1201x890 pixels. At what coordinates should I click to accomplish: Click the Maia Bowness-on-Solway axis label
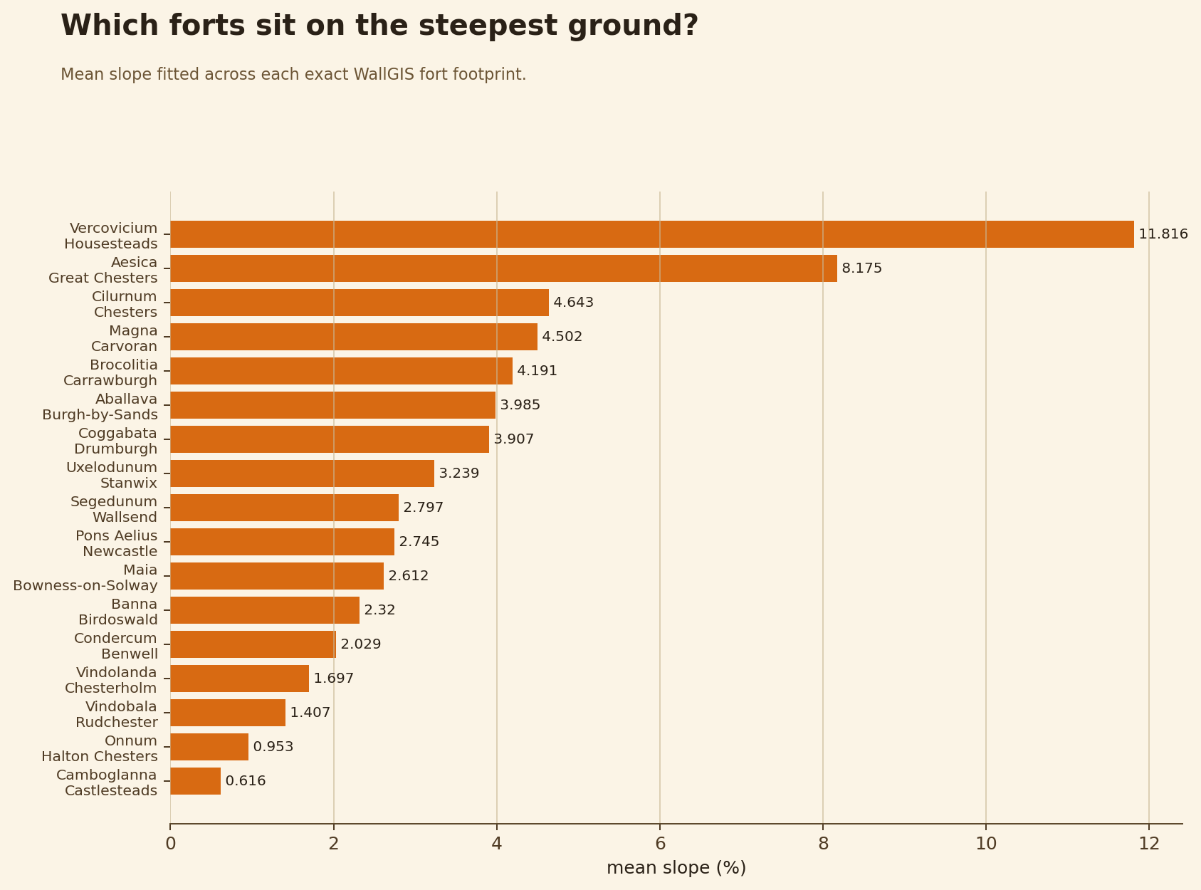[85, 577]
